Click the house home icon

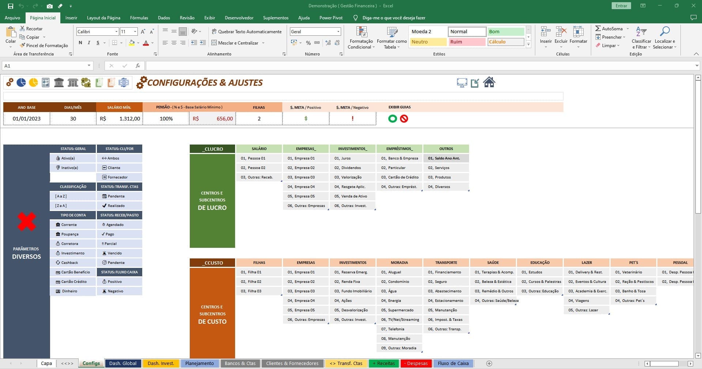click(489, 82)
